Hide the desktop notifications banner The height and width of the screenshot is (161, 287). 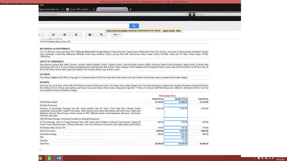pos(178,31)
